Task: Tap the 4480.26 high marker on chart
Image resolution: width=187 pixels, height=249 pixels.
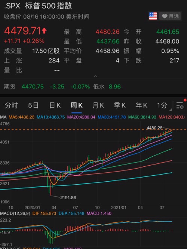Action: (x=154, y=127)
